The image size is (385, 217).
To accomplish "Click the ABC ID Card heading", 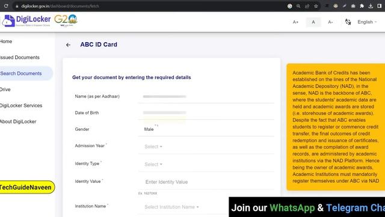I will click(99, 45).
